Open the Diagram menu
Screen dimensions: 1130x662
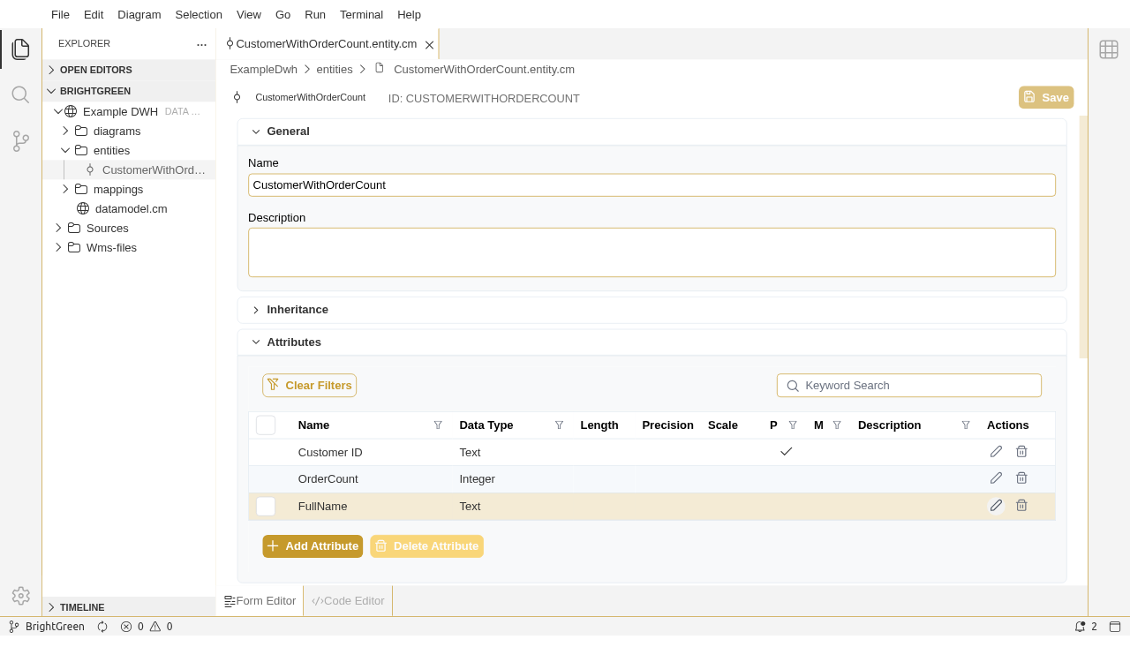pos(139,14)
